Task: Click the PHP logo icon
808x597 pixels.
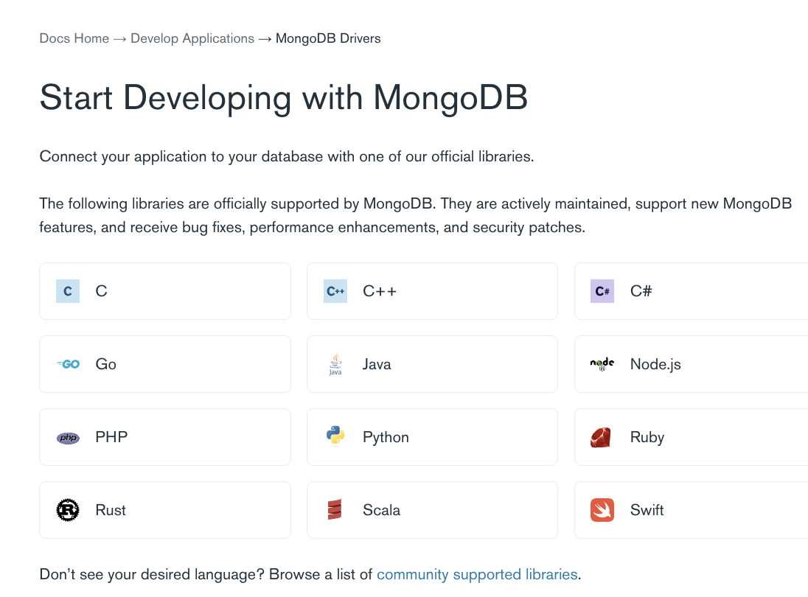Action: 68,438
